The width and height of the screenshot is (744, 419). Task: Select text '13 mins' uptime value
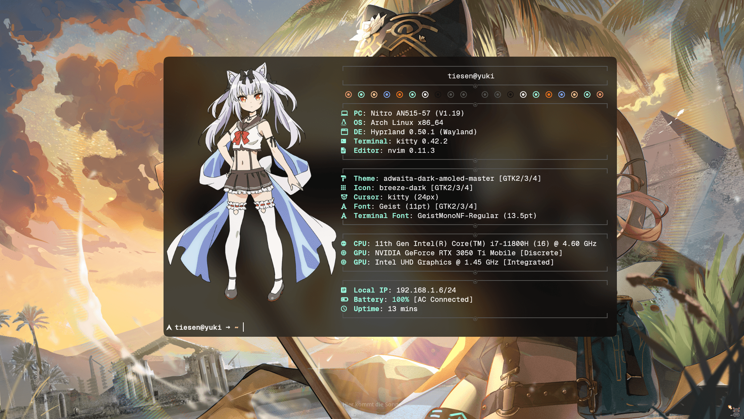[403, 309]
